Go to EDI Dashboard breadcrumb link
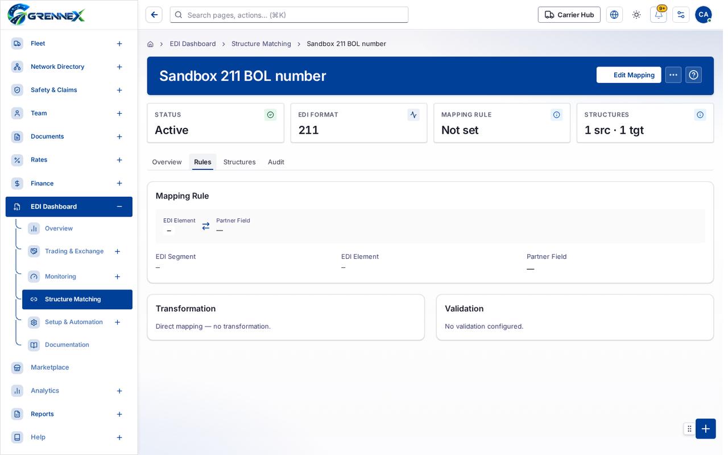The height and width of the screenshot is (455, 728). click(193, 44)
